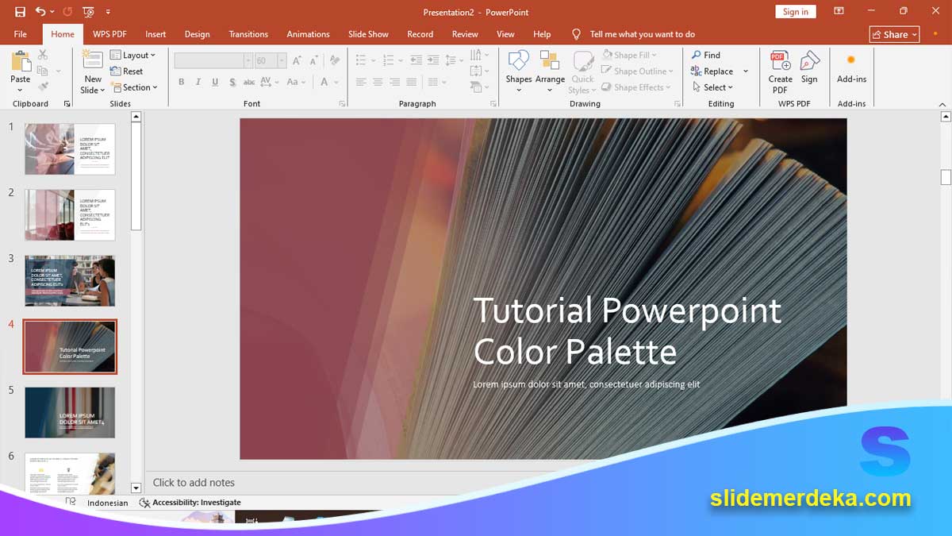The height and width of the screenshot is (536, 952).
Task: Start the slideshow from the quick access toolbar icon
Action: (x=88, y=12)
